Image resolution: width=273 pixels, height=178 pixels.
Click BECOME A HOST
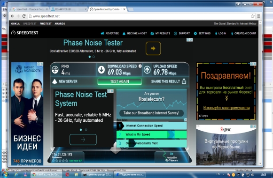pos(134,33)
